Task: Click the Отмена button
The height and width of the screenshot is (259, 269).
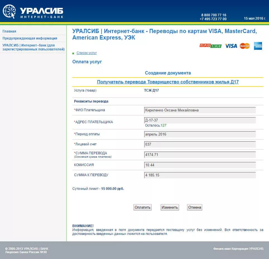Action: tap(194, 207)
